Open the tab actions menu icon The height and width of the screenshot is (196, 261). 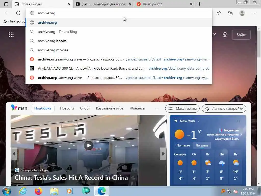(6, 4)
